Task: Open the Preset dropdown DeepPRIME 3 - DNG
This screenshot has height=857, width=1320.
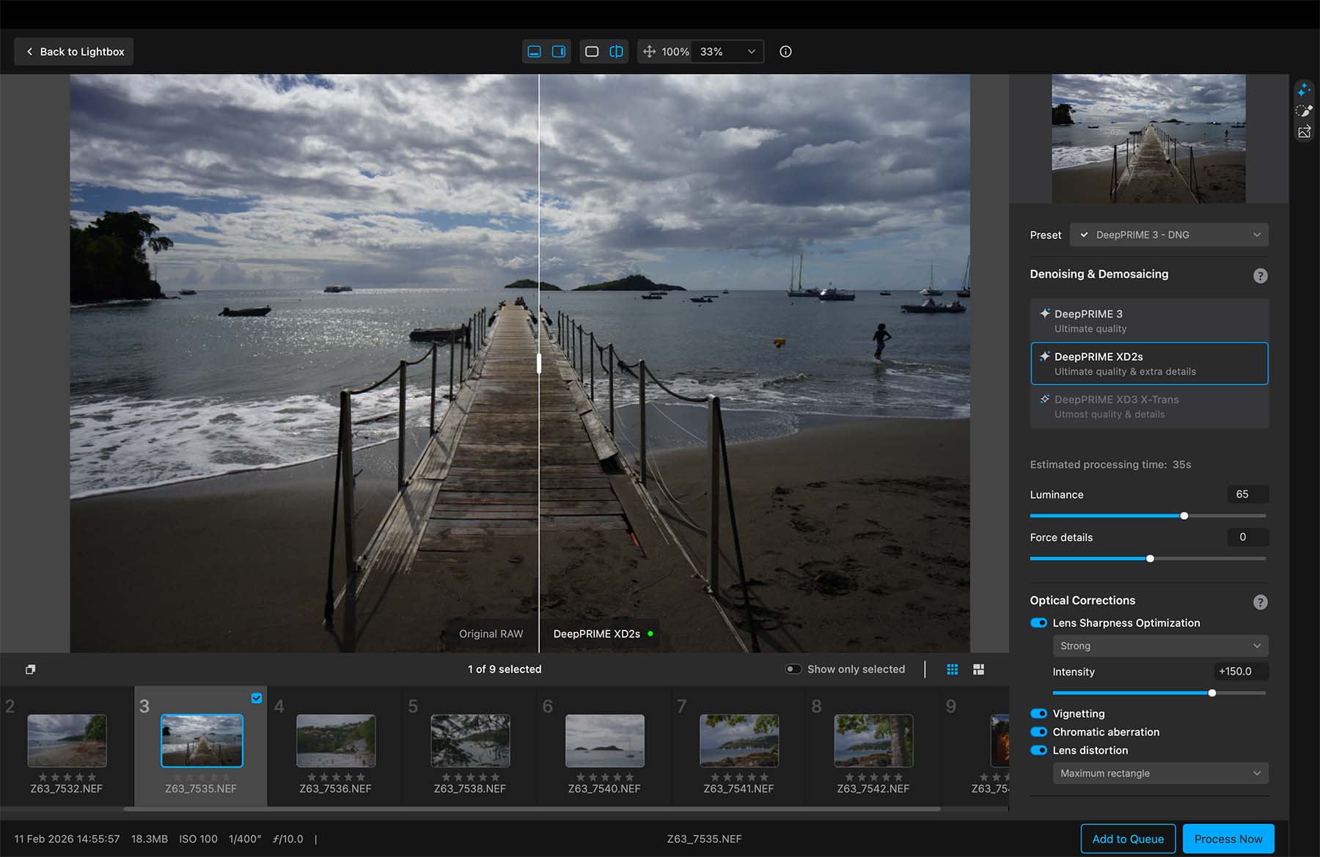Action: pos(1169,235)
